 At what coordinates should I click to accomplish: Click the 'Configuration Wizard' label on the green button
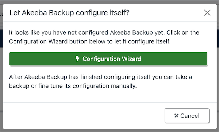(112, 59)
